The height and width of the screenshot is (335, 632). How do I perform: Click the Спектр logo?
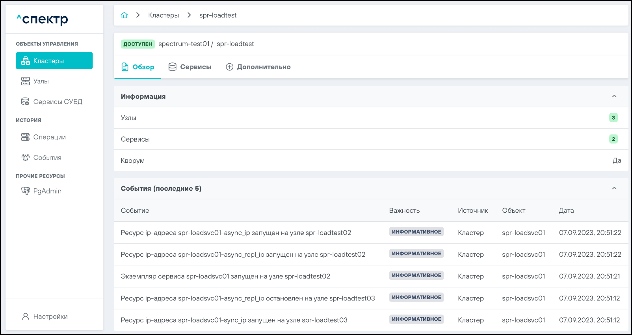43,19
